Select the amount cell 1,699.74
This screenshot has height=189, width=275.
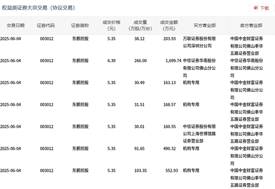coord(173,61)
